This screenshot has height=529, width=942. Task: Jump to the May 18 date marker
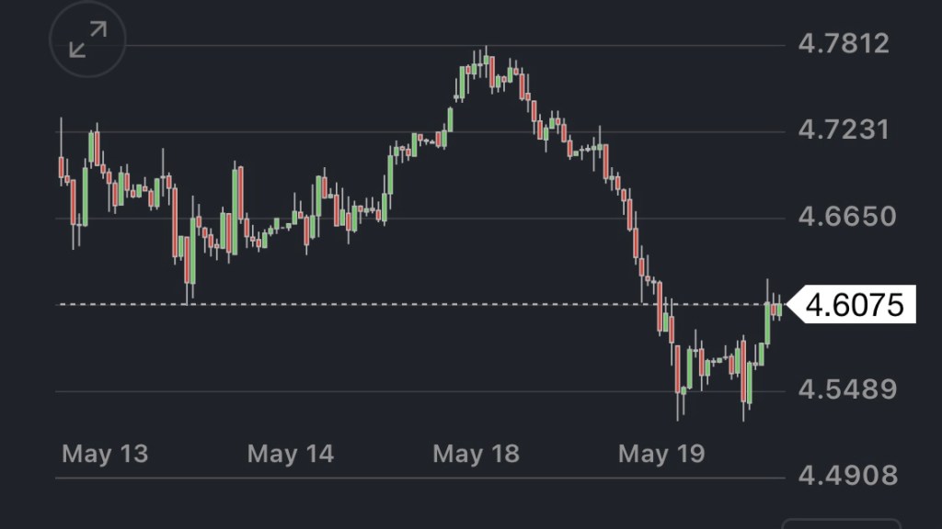(476, 453)
